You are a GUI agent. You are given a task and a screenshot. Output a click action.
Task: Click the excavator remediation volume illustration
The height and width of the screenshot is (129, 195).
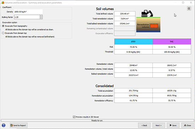pyautogui.click(x=148, y=21)
